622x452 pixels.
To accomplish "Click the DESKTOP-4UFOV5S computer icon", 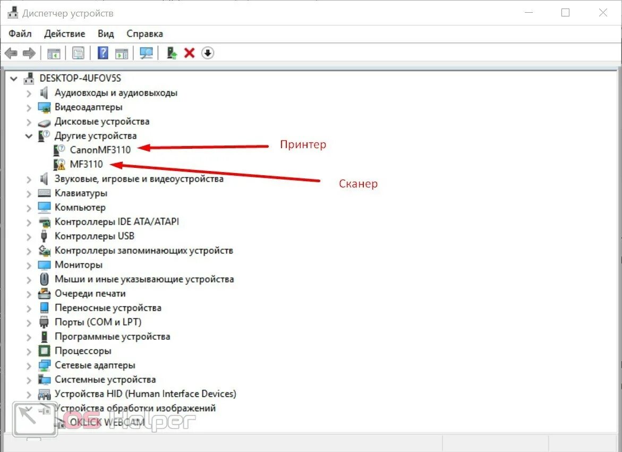I will click(x=29, y=78).
